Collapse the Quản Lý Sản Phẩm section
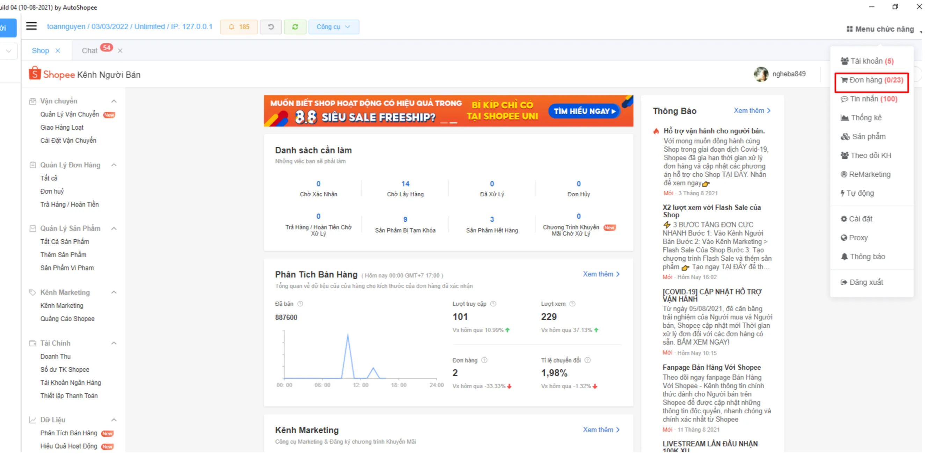 [x=114, y=228]
